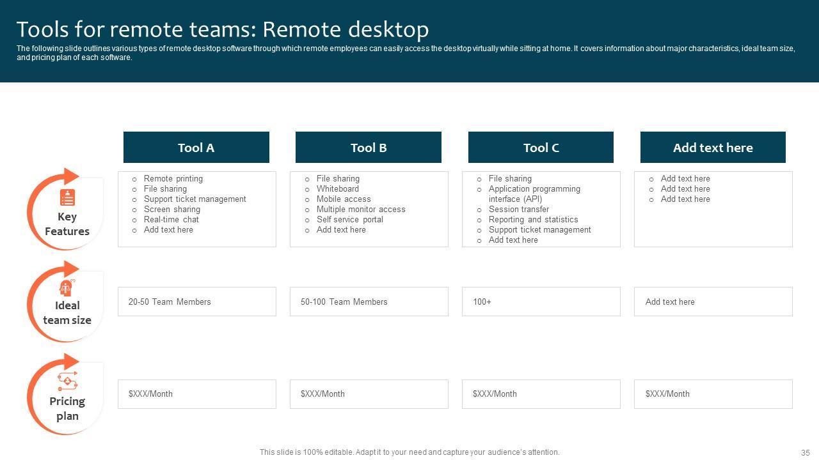Click Remote printing in Tool A features
Screen dimensions: 819x460
pos(173,179)
